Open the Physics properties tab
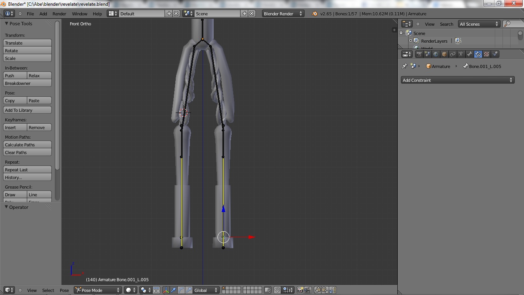The height and width of the screenshot is (295, 524). pyautogui.click(x=495, y=54)
